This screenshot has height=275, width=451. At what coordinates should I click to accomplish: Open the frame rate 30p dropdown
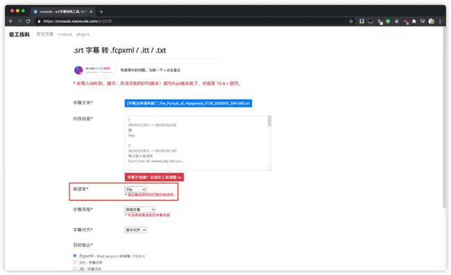click(x=135, y=189)
